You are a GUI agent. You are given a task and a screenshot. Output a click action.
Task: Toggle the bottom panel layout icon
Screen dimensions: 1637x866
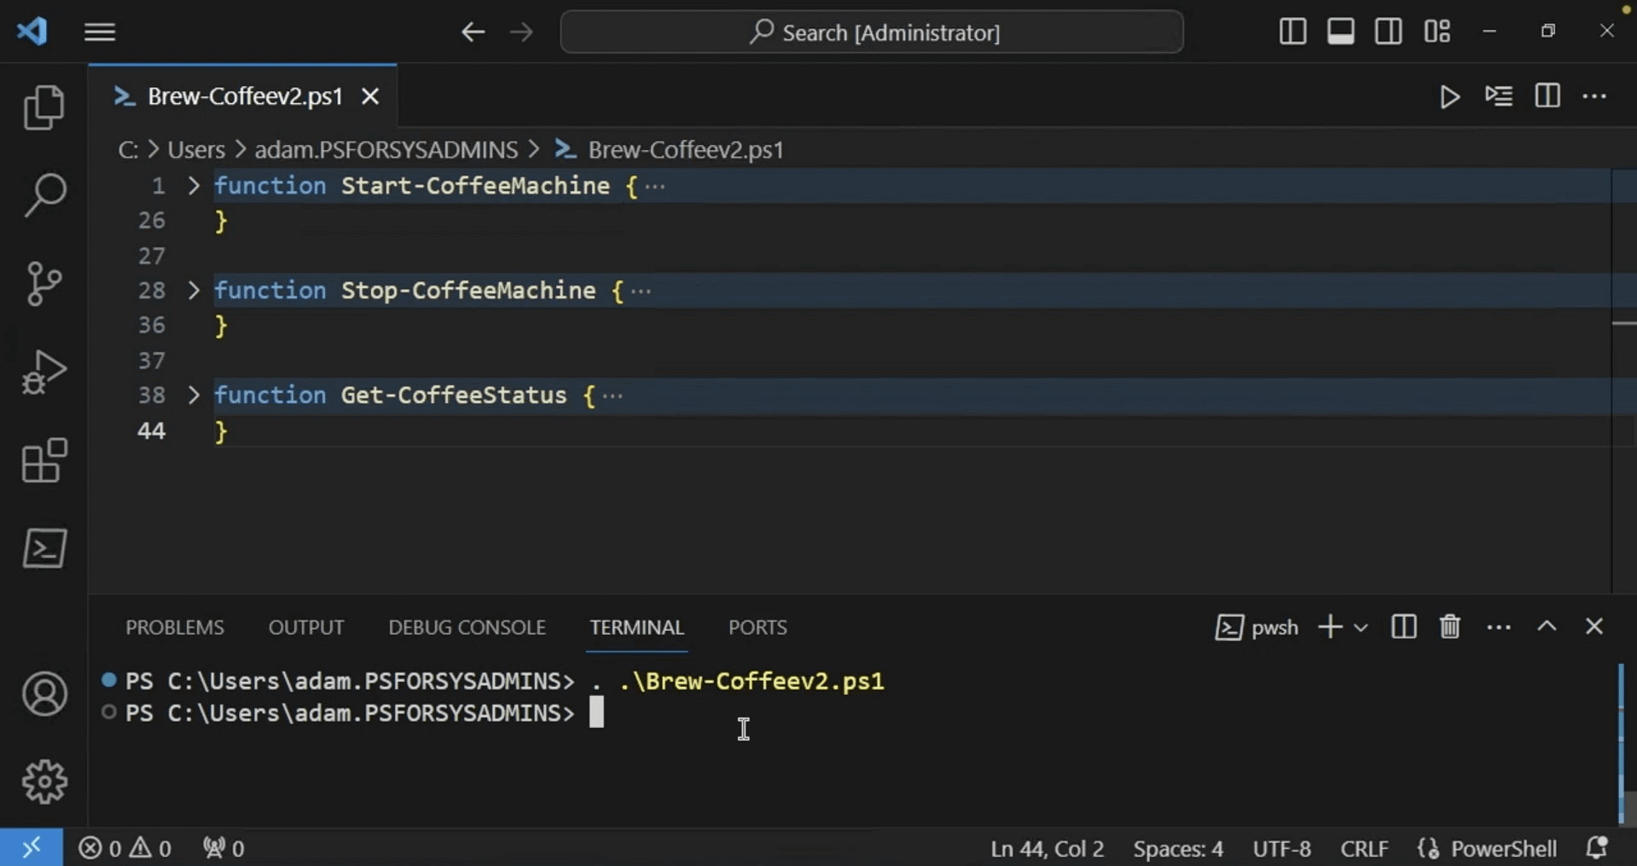(1340, 32)
